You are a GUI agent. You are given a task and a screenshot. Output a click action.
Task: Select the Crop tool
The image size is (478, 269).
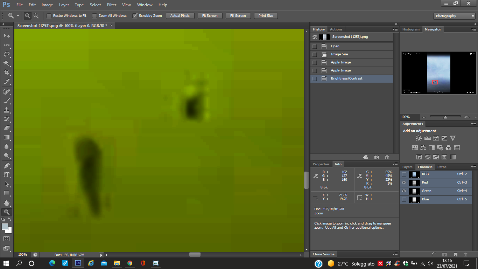(x=6, y=73)
